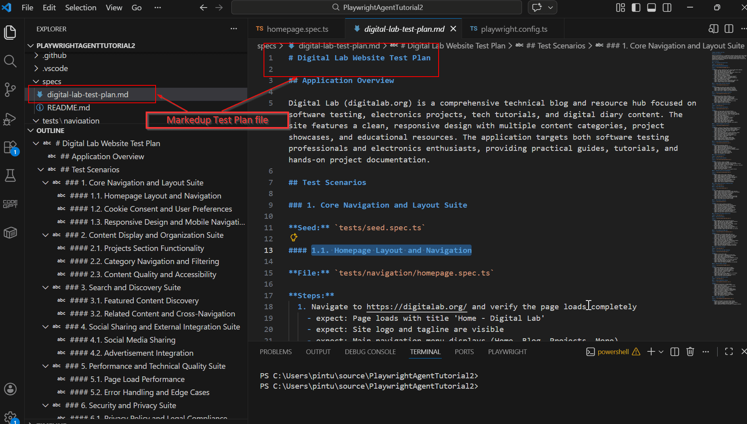Open Run and Debug view

[10, 119]
